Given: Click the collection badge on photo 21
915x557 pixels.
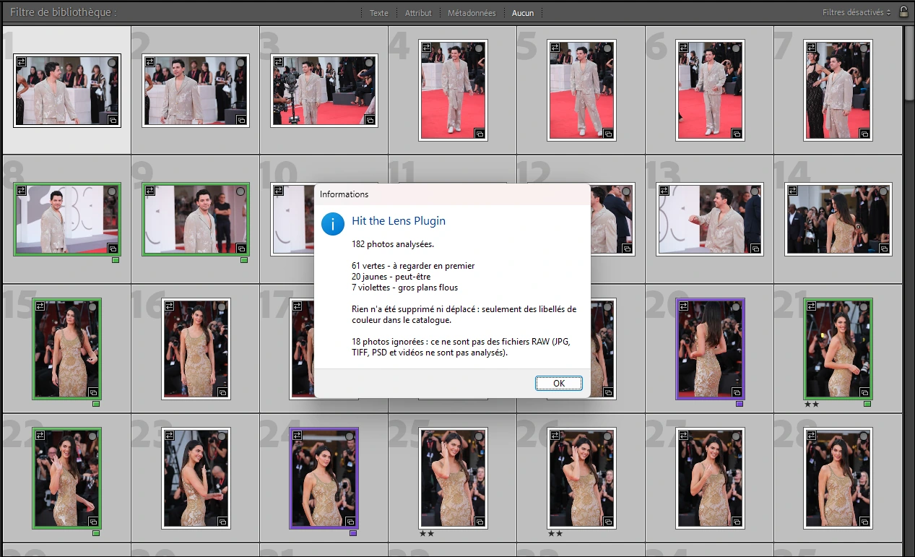Looking at the screenshot, I should click(x=865, y=392).
